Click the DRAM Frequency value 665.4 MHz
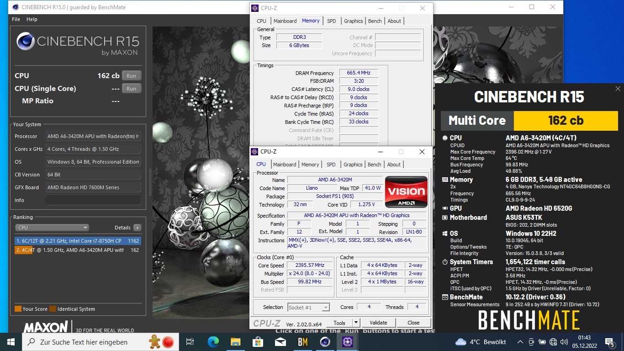This screenshot has width=624, height=351. pyautogui.click(x=359, y=73)
